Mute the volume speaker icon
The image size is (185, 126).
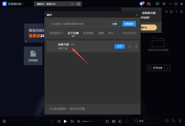[79, 121]
